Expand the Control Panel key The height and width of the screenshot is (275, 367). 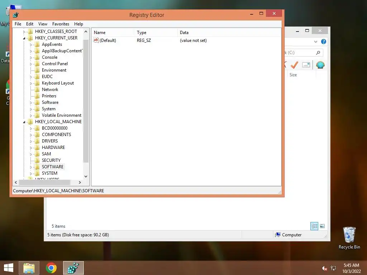tap(31, 64)
